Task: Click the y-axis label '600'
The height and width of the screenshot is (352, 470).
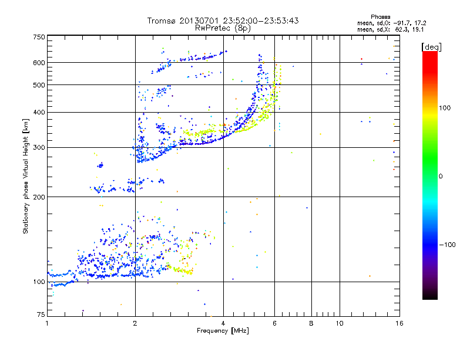Action: [x=39, y=63]
